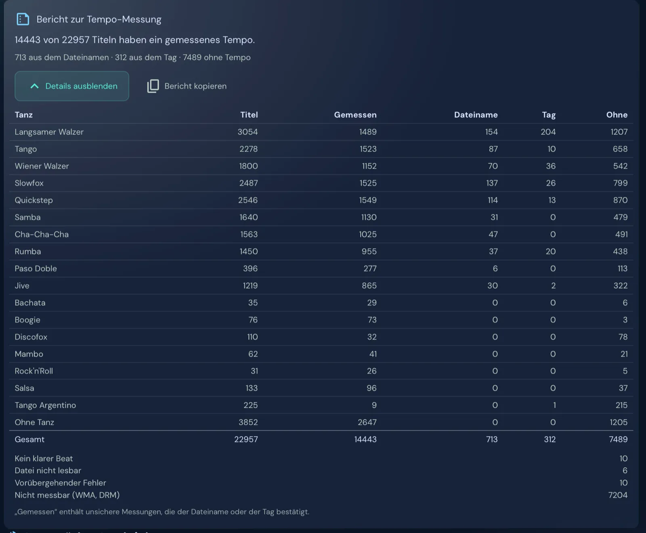Select the Tango Argentino row
This screenshot has height=533, width=646.
(321, 405)
